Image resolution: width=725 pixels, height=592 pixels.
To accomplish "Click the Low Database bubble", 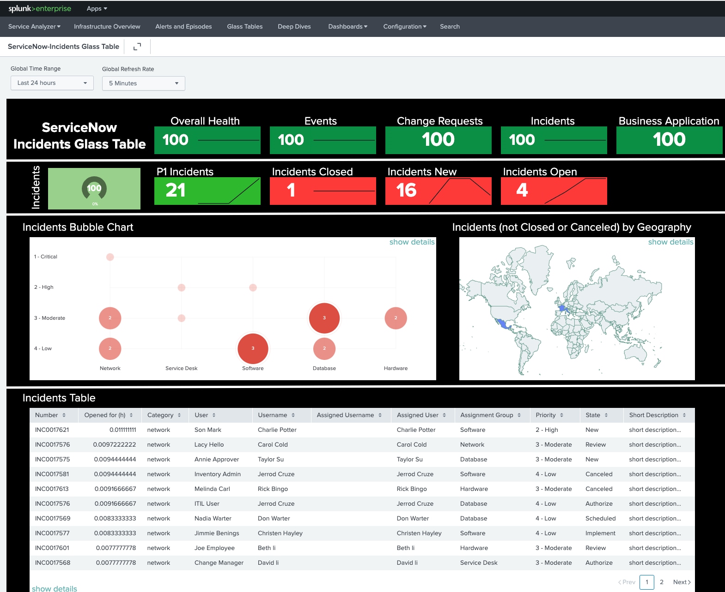I will click(324, 348).
